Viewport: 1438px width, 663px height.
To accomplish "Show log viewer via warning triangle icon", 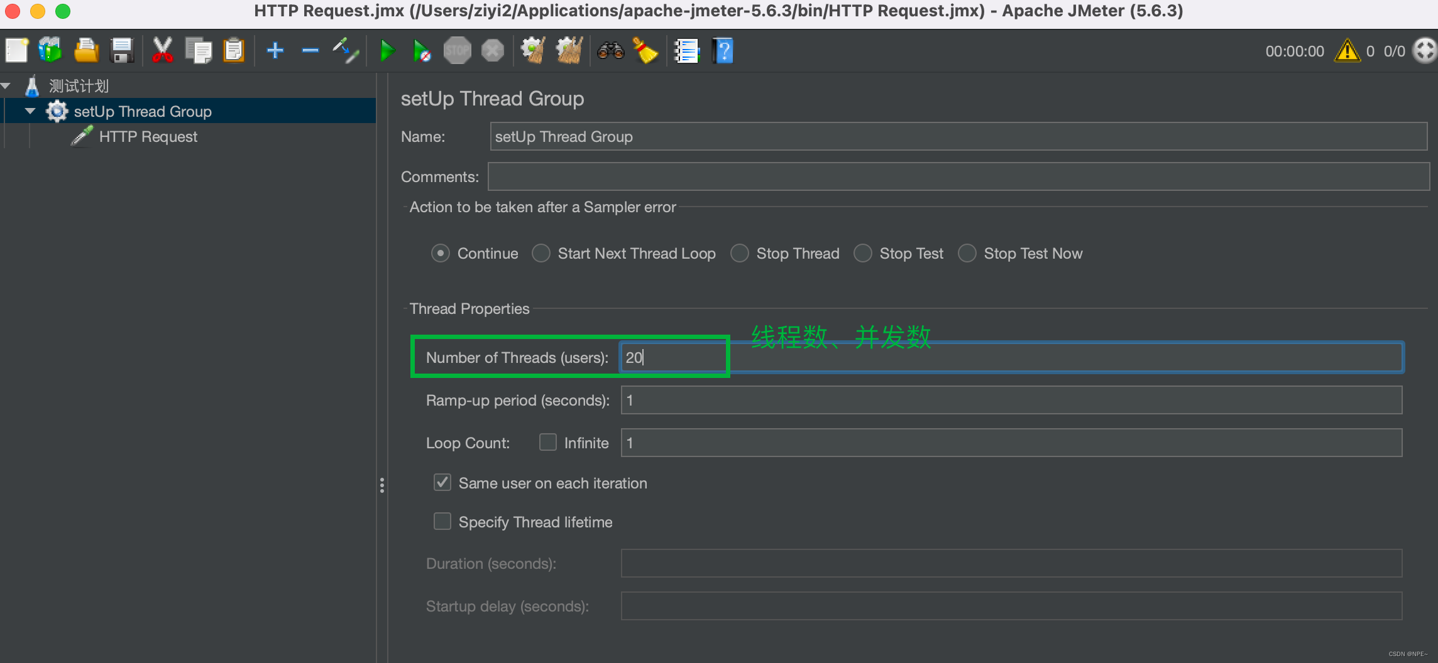I will click(1347, 51).
